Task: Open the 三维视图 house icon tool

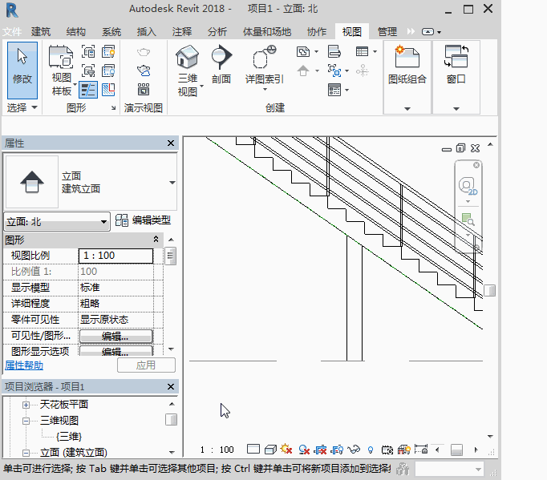Action: point(187,68)
